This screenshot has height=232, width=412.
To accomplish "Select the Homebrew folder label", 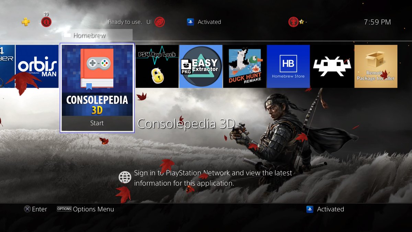I will [90, 35].
